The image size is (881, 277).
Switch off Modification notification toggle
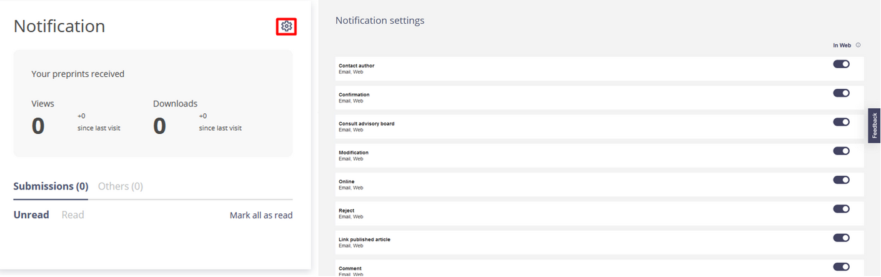pos(841,151)
